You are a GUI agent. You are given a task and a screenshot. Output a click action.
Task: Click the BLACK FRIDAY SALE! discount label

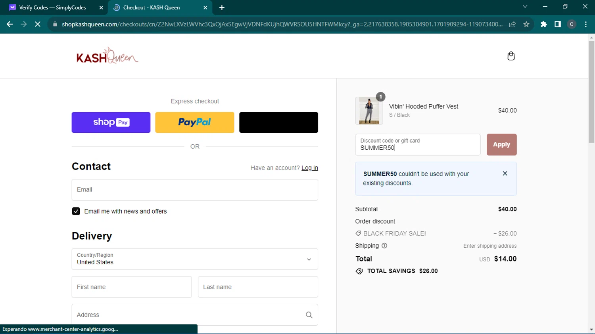coord(395,233)
